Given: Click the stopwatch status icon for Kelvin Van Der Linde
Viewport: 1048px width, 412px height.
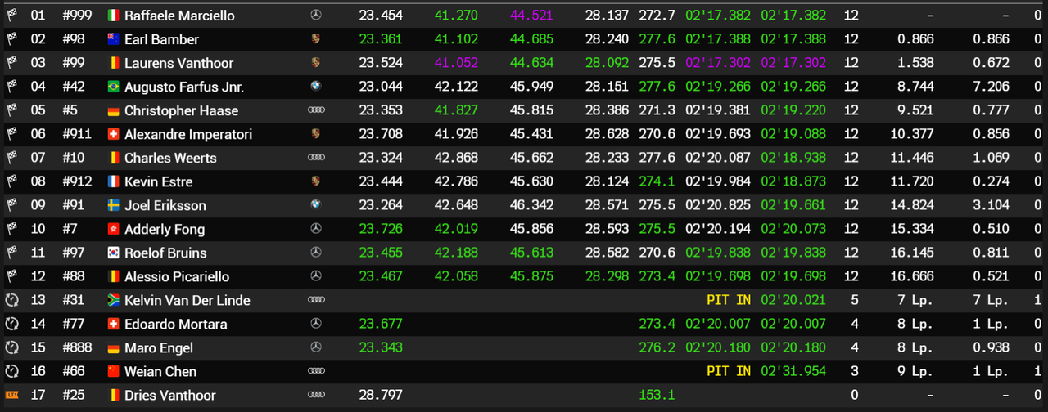Looking at the screenshot, I should pyautogui.click(x=11, y=300).
